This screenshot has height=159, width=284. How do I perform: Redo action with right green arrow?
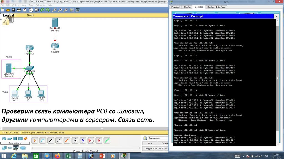tap(48, 10)
